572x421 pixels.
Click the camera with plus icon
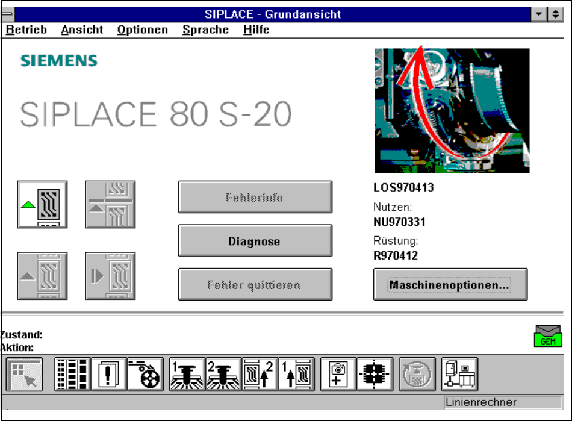tap(338, 374)
